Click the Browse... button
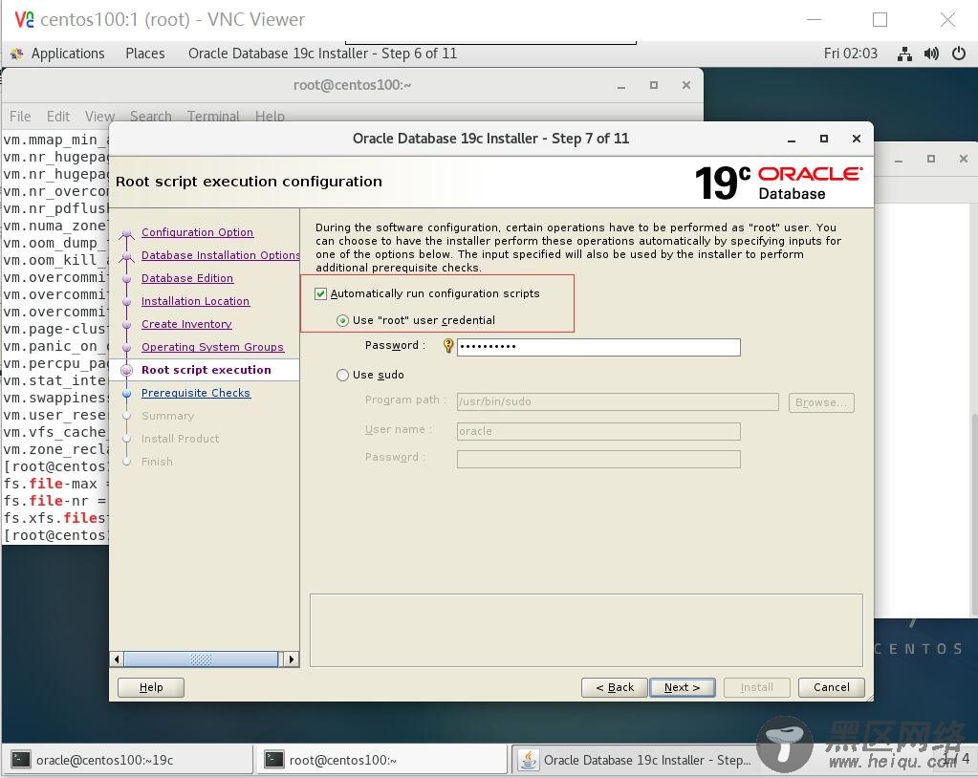 point(821,402)
